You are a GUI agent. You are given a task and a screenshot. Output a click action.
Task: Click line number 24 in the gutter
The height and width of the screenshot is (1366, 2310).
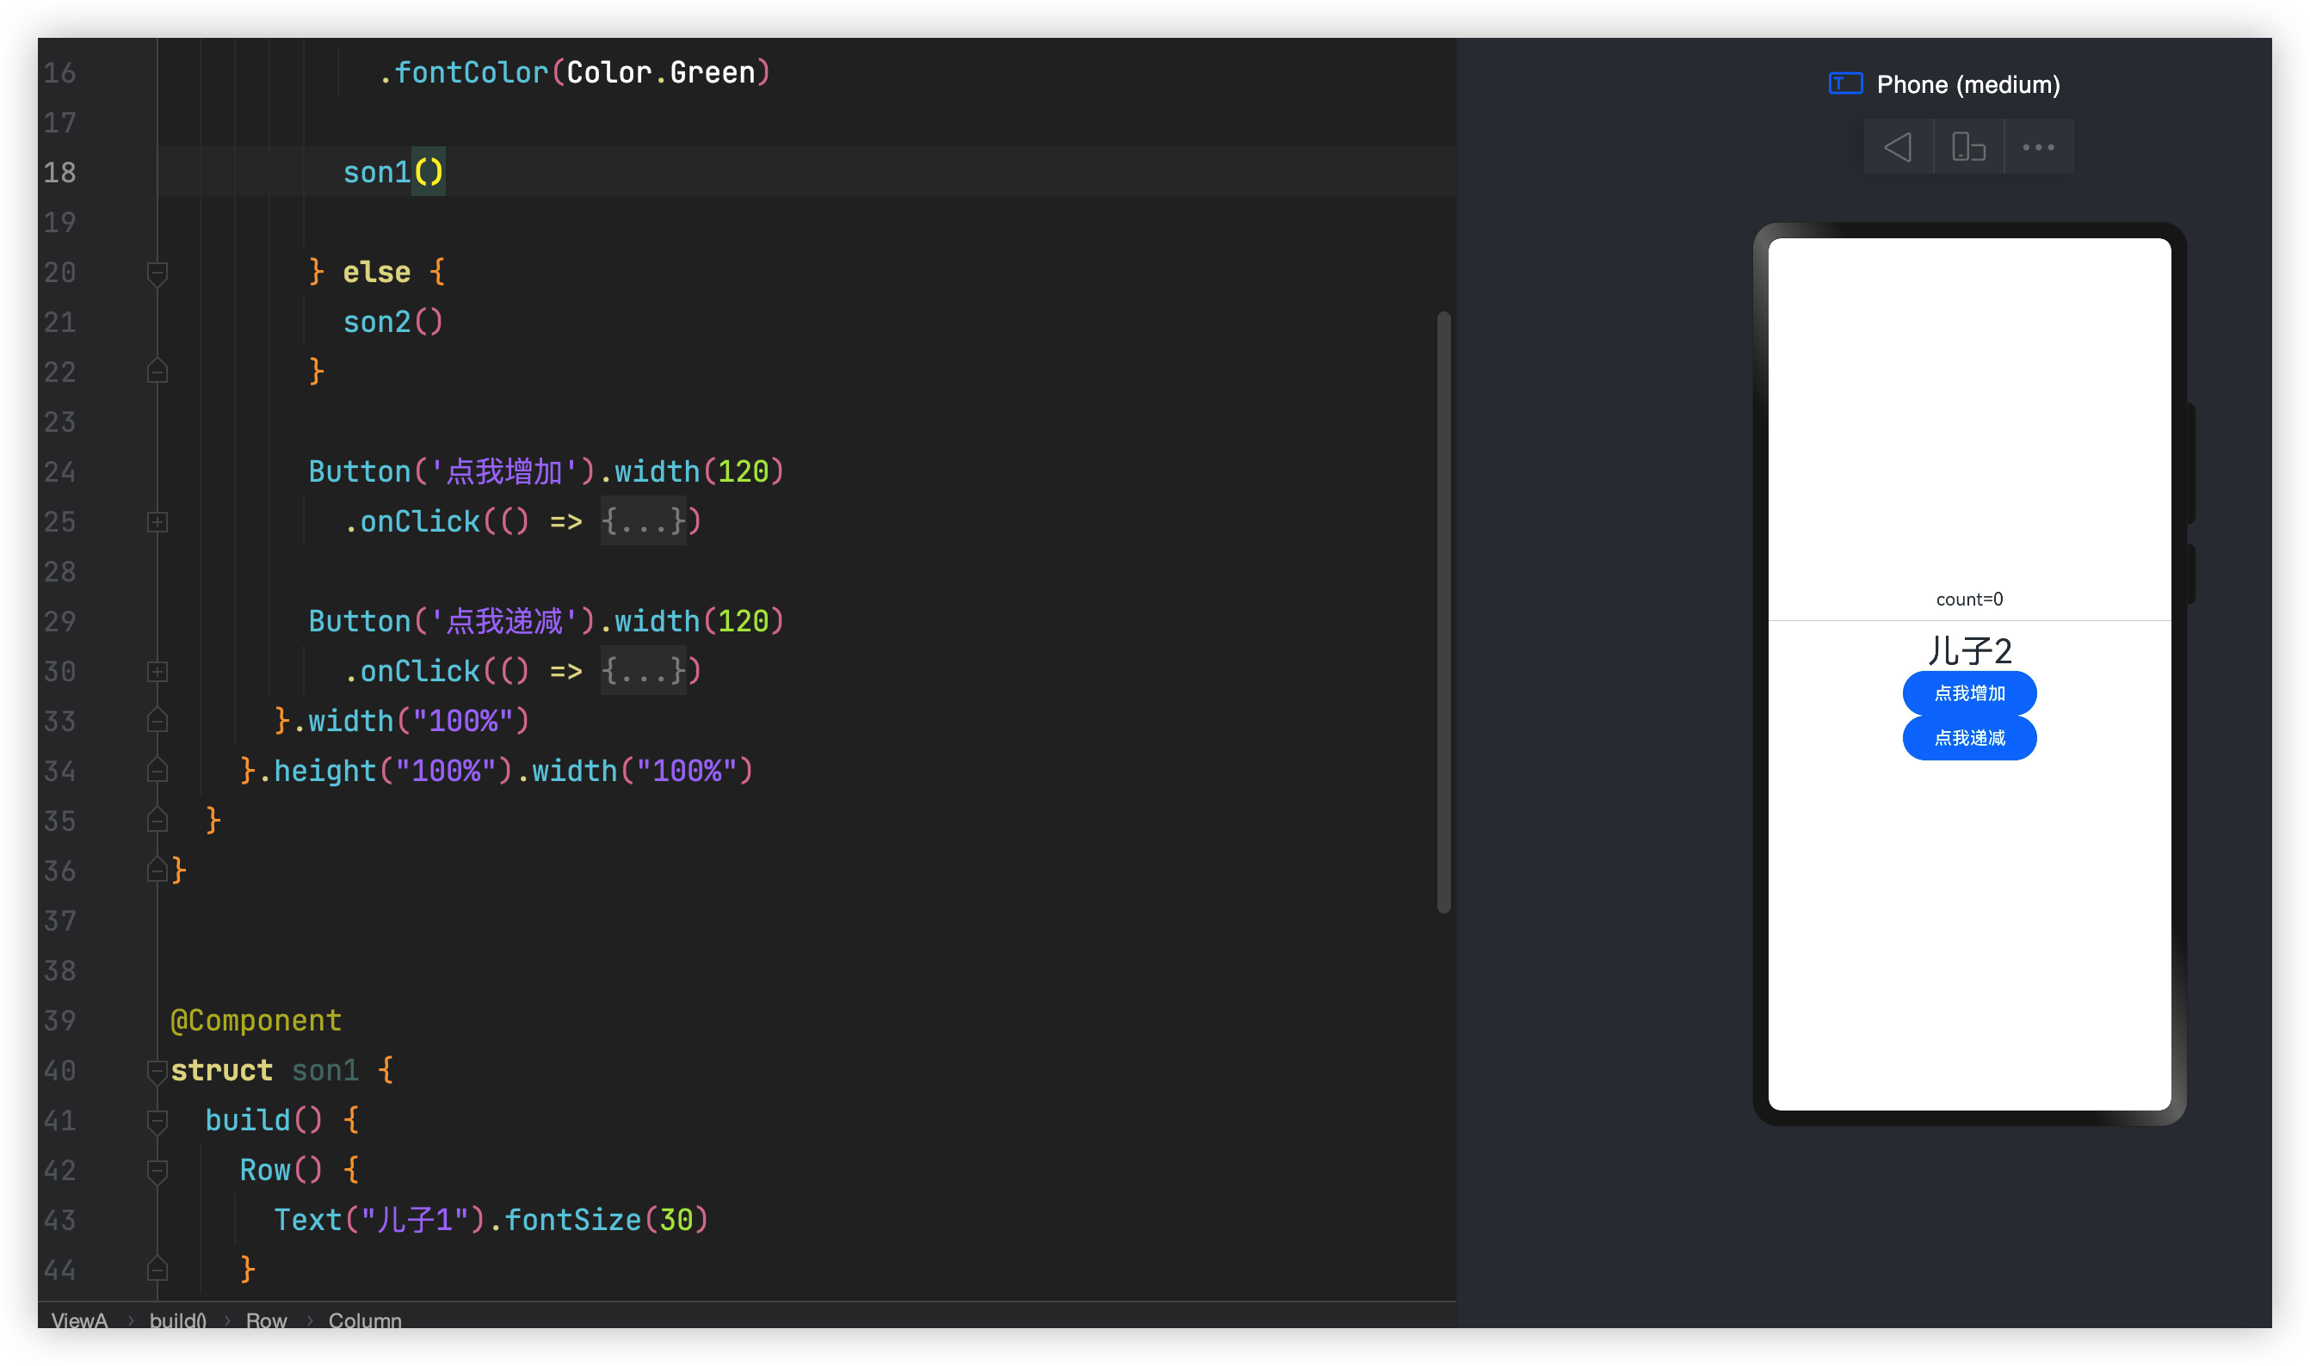(x=60, y=472)
